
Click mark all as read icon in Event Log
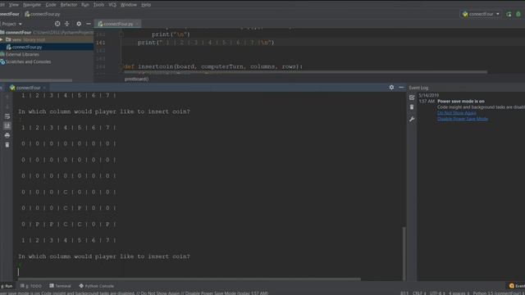[412, 98]
